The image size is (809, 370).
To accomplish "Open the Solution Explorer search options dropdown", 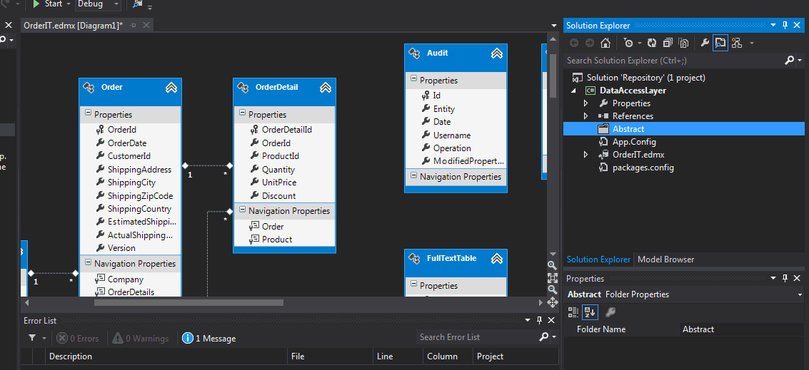I will (x=799, y=61).
